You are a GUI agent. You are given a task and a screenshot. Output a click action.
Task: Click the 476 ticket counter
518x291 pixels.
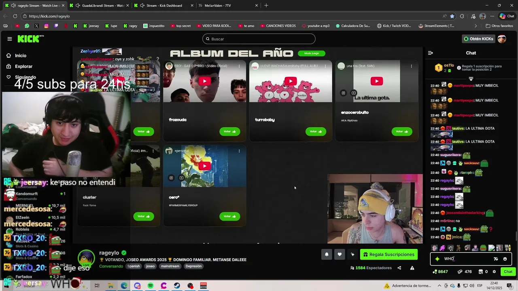[x=465, y=272]
